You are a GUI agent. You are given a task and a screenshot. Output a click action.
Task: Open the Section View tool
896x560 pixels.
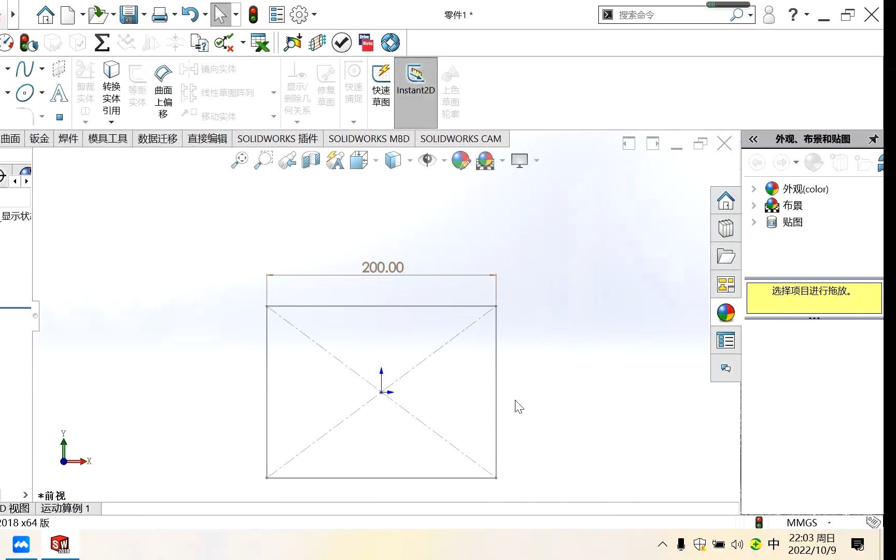point(311,161)
